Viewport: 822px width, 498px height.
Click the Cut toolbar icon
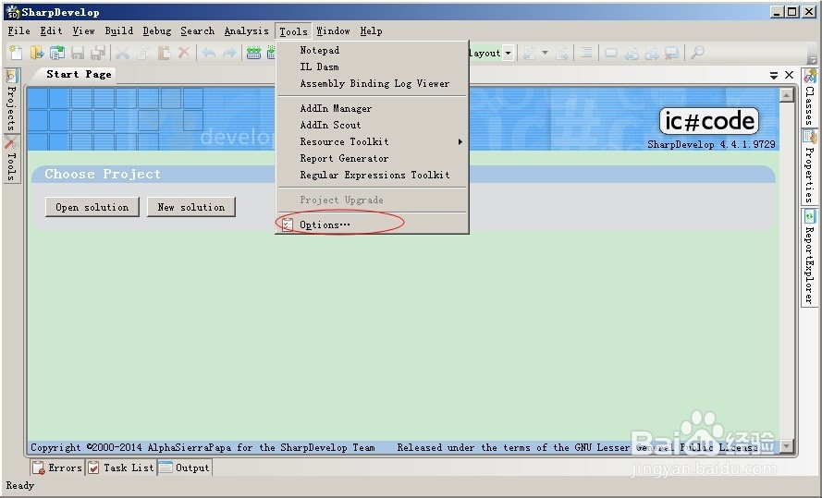click(x=123, y=53)
